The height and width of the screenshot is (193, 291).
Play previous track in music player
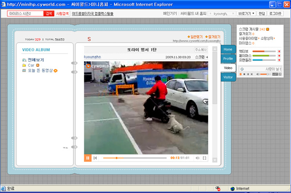point(248,74)
